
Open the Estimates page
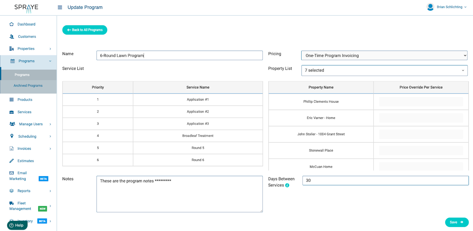pos(26,161)
